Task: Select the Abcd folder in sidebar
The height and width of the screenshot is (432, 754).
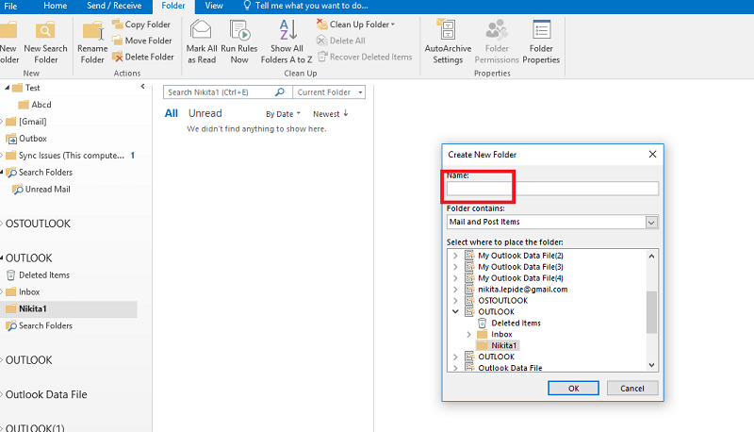Action: pyautogui.click(x=41, y=105)
